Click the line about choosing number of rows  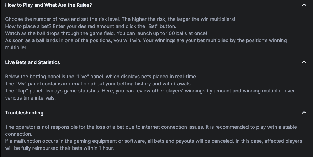[120, 19]
